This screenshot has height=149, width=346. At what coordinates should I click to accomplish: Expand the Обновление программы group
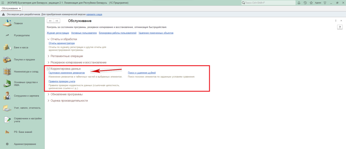coord(48,94)
